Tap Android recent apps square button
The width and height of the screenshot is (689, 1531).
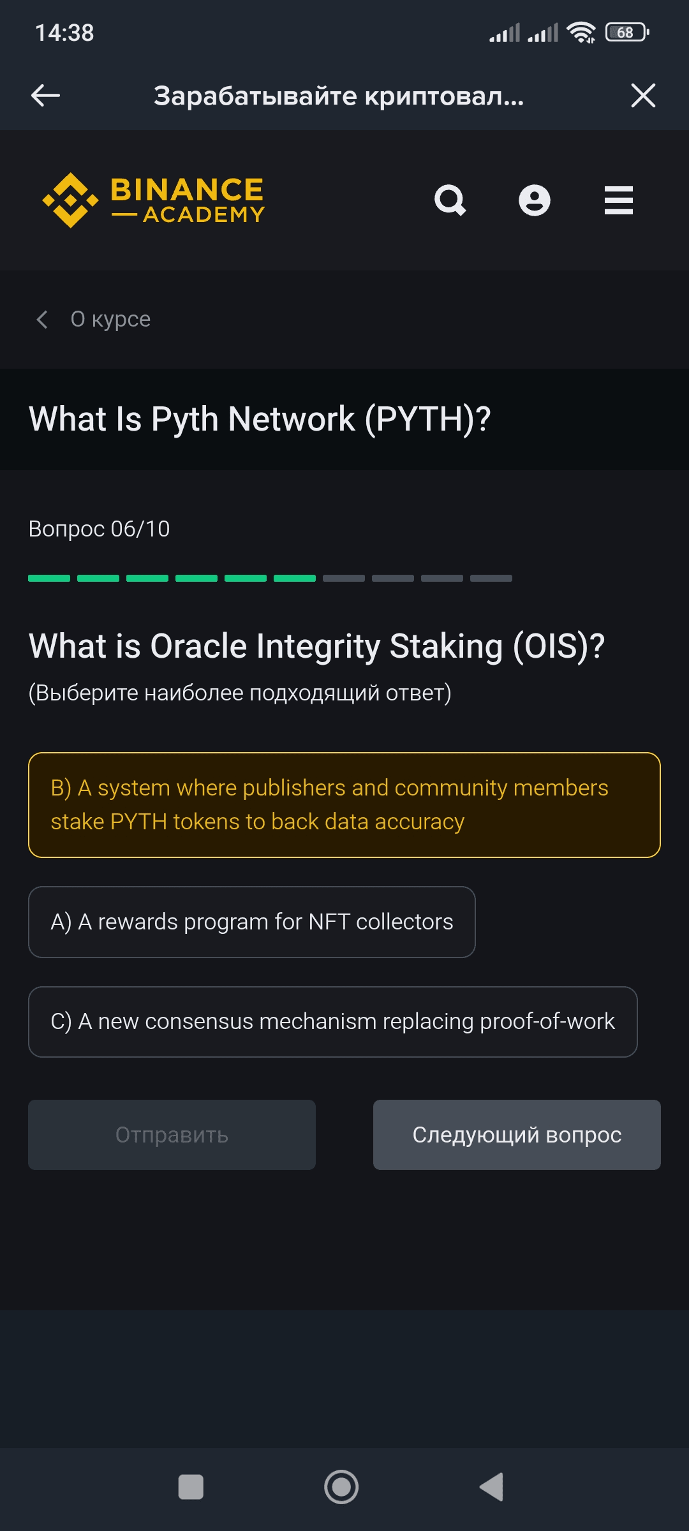click(x=191, y=1487)
